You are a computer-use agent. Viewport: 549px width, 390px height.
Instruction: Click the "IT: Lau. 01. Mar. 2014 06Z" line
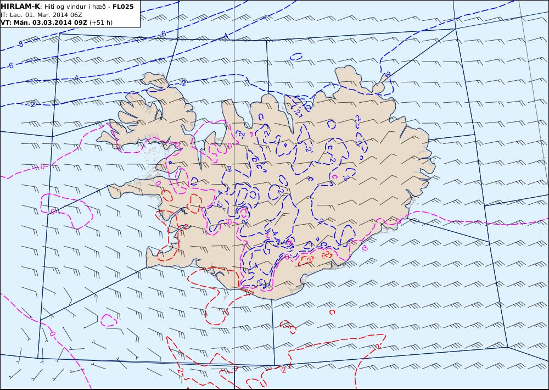tap(41, 15)
